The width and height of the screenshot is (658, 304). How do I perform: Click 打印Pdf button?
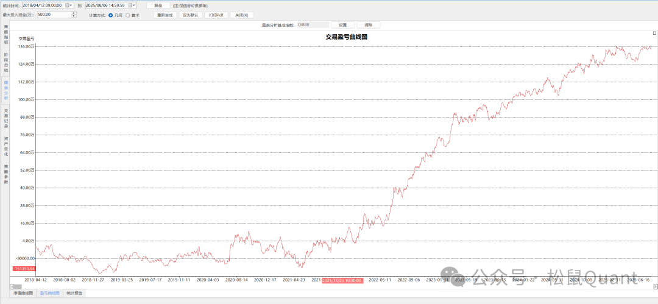216,15
